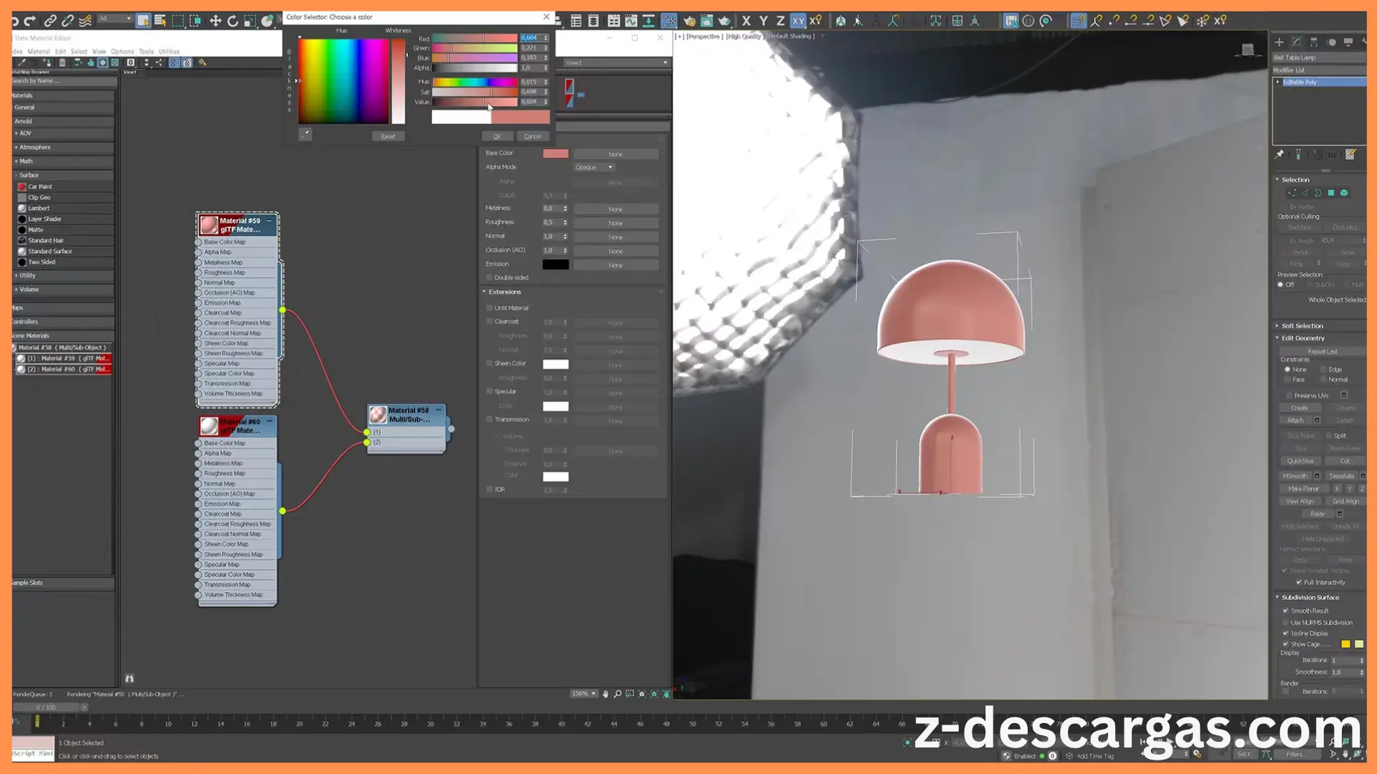The height and width of the screenshot is (774, 1377).
Task: Click OK in the Color Selector
Action: pos(497,136)
